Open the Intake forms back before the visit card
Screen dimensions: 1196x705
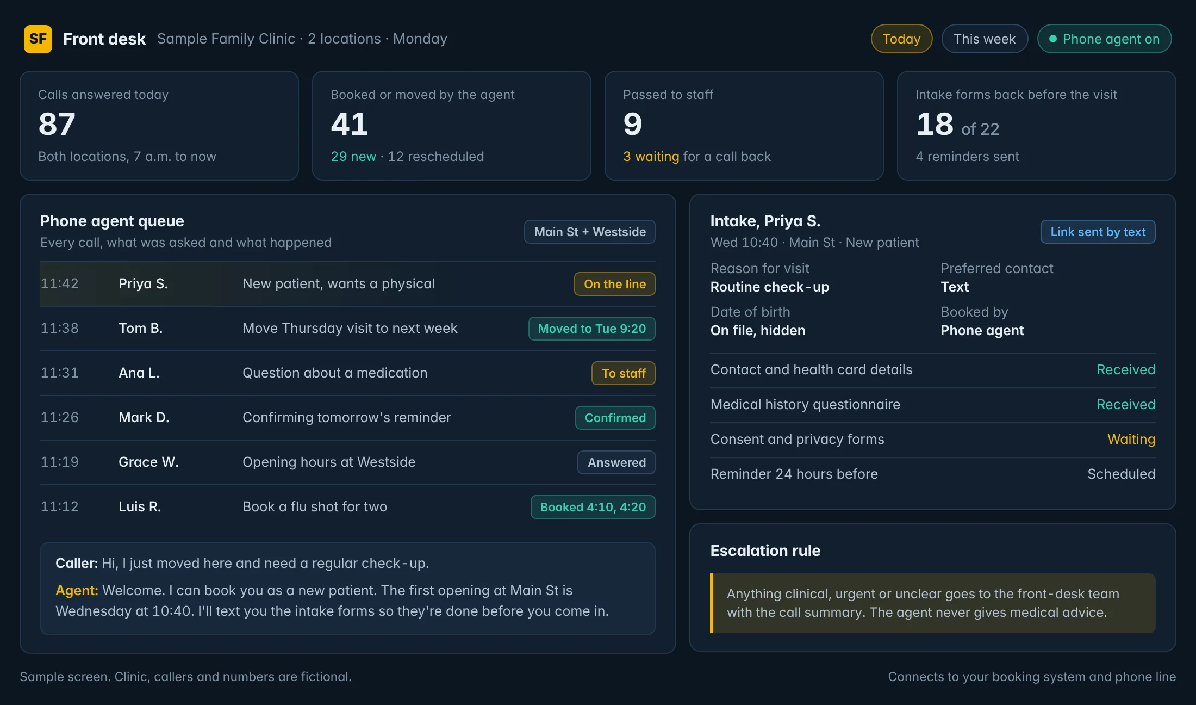tap(1037, 126)
